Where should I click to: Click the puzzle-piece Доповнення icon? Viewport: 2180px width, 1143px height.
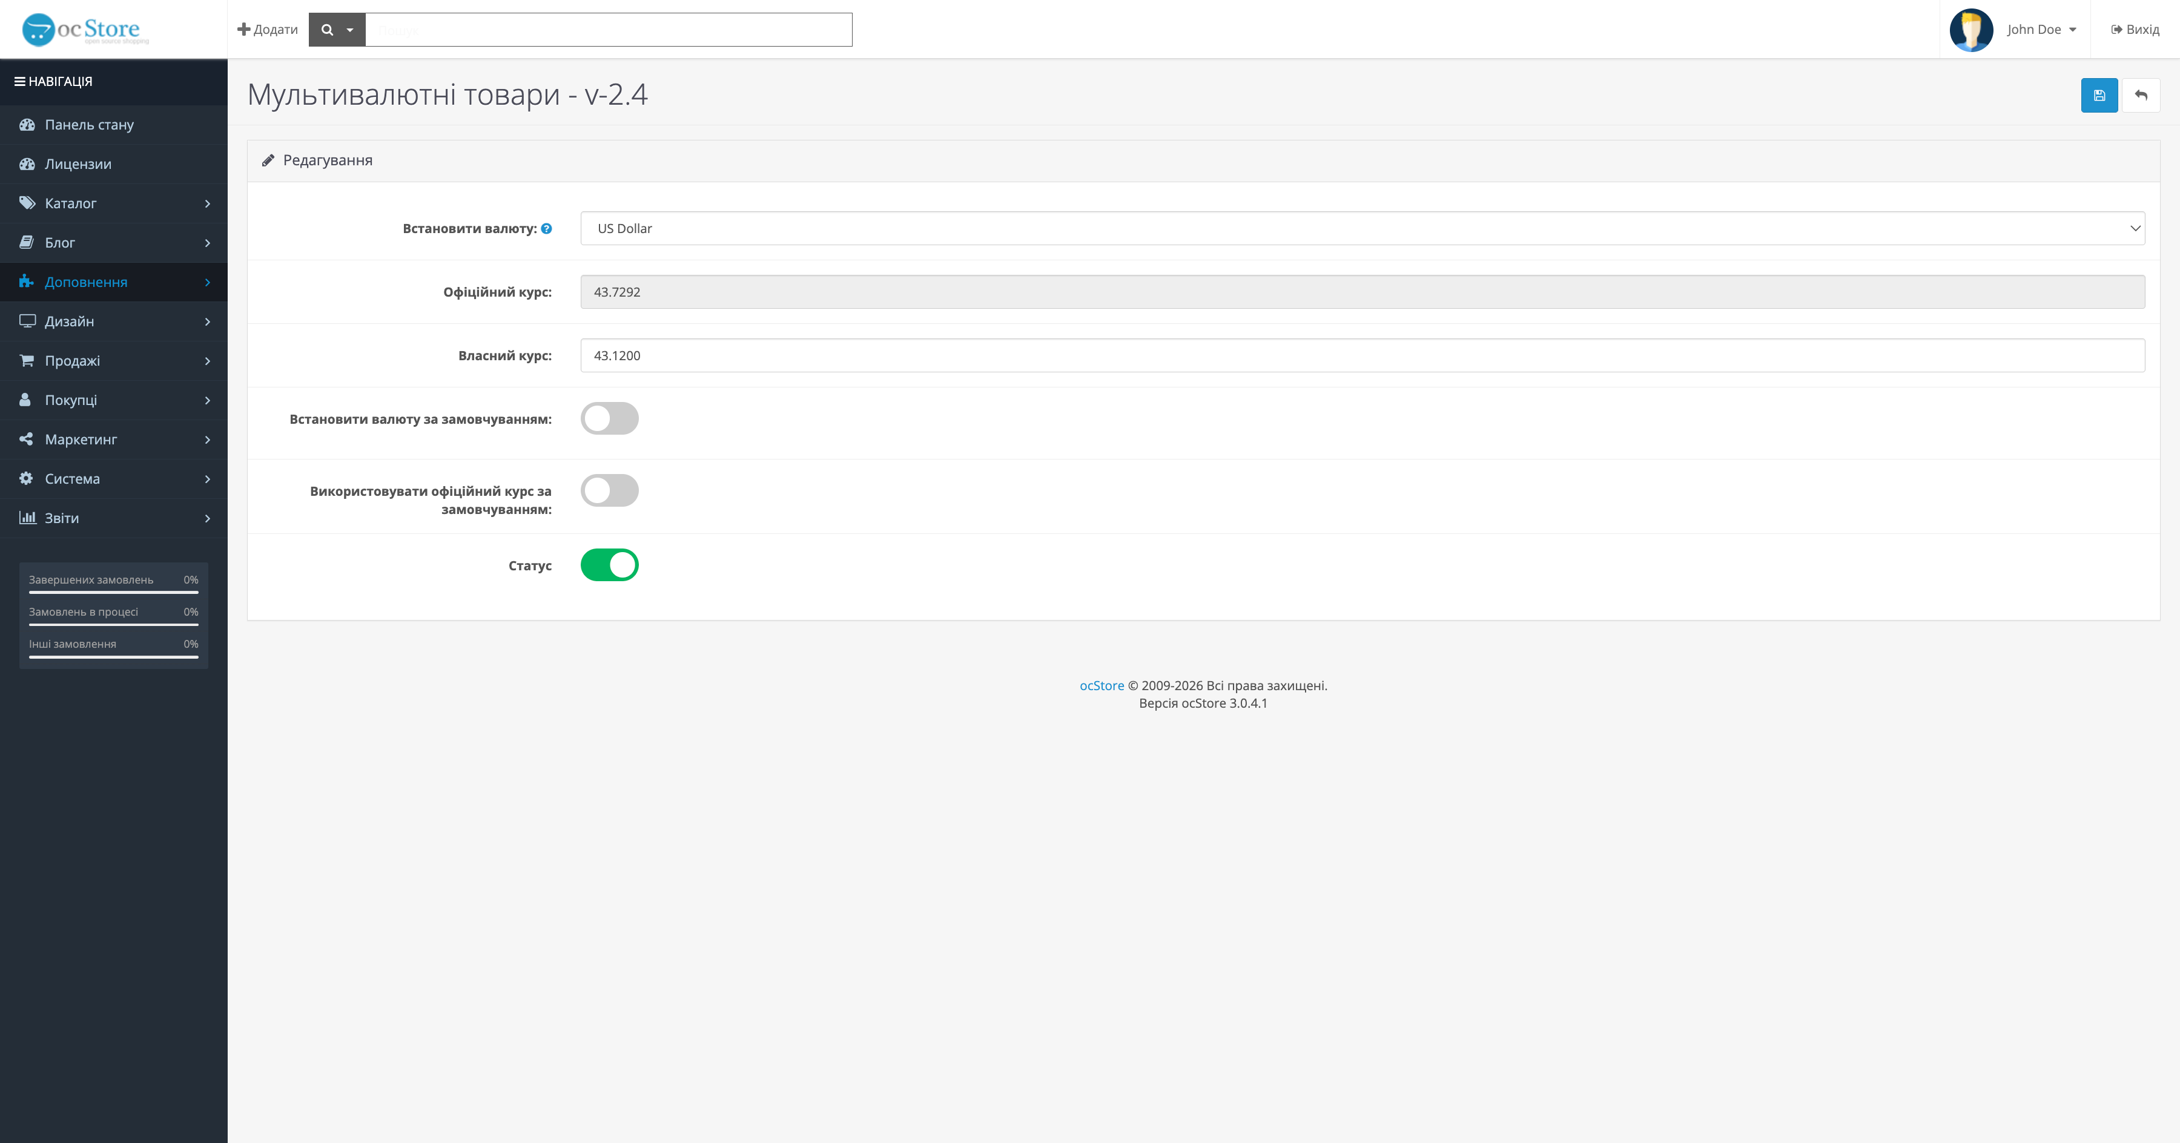coord(26,282)
